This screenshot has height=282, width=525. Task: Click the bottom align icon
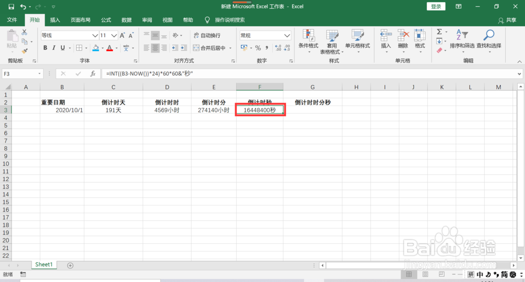pos(164,36)
